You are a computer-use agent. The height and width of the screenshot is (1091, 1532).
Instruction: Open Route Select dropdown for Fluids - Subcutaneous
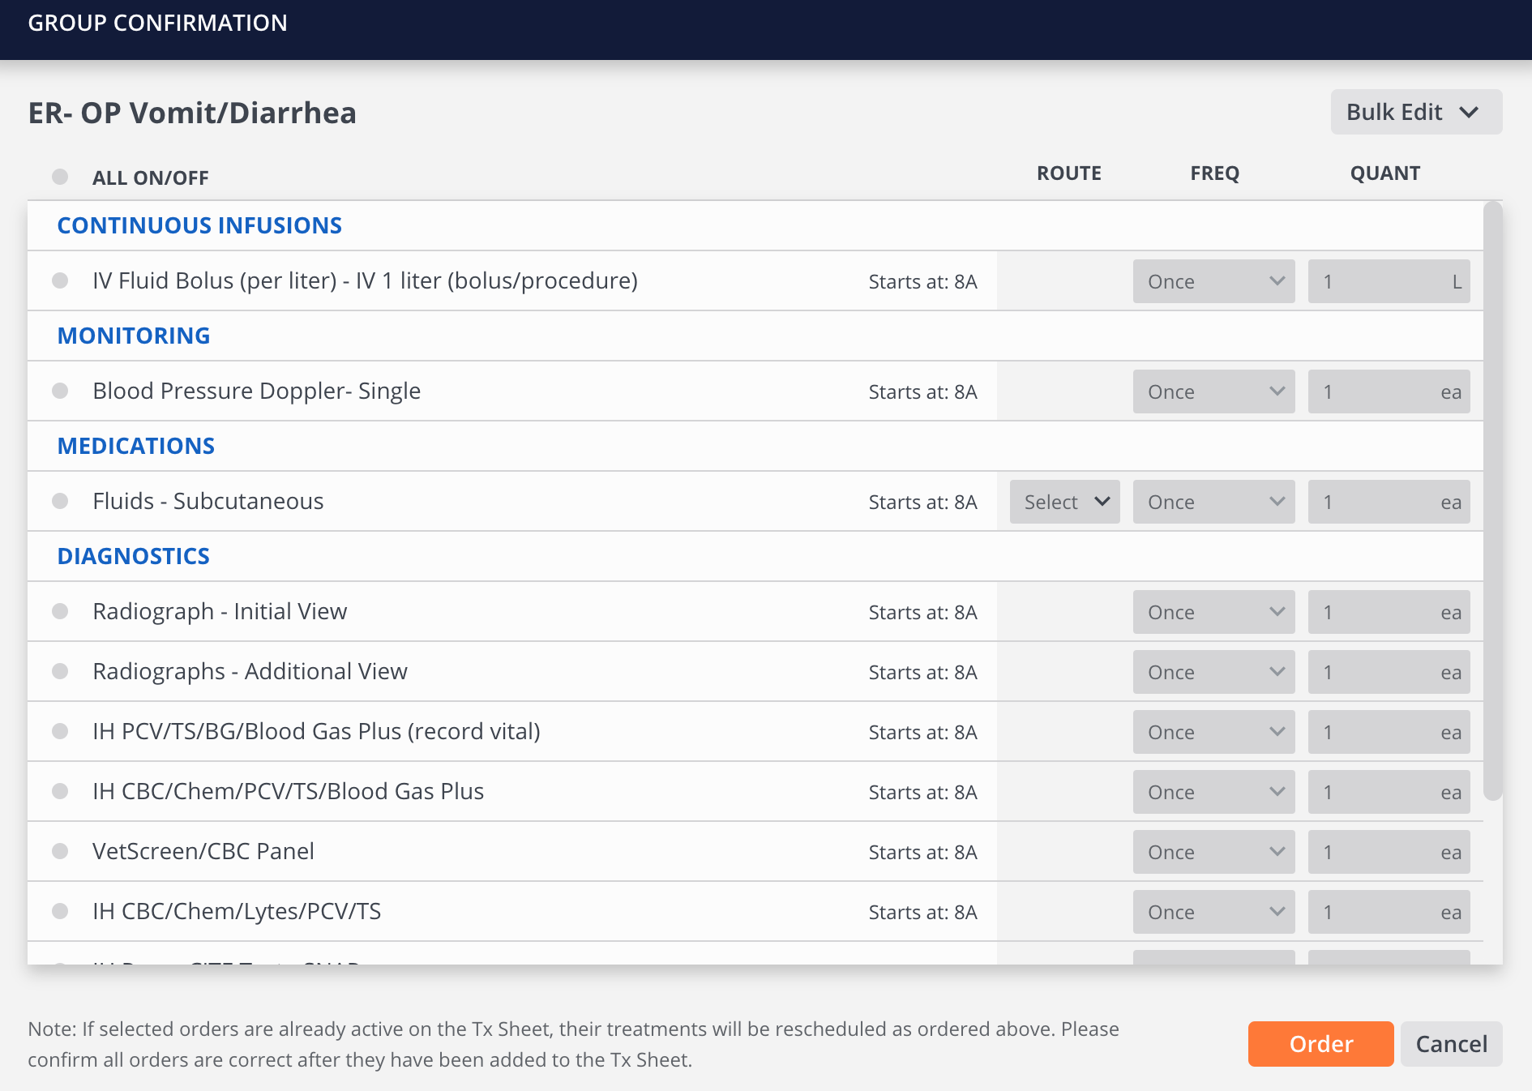(1064, 502)
